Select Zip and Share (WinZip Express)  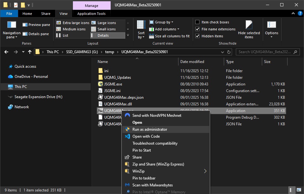(x=166, y=164)
